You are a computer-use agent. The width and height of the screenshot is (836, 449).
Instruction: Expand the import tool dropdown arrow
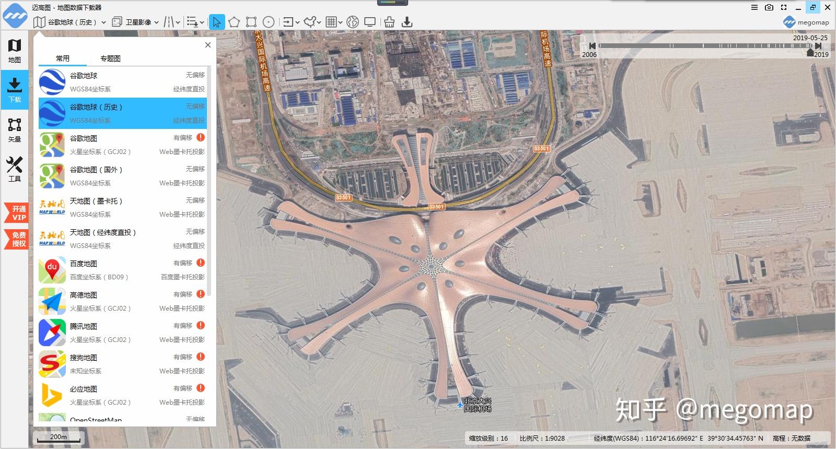pyautogui.click(x=297, y=22)
